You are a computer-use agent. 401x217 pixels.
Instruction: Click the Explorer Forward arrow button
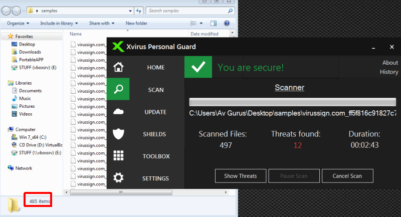(16, 11)
